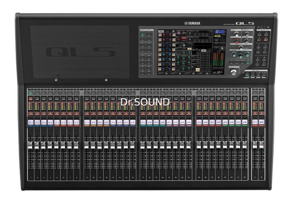The height and width of the screenshot is (204, 292).
Task: Mute channel 3 with its ON key
Action: [44, 113]
